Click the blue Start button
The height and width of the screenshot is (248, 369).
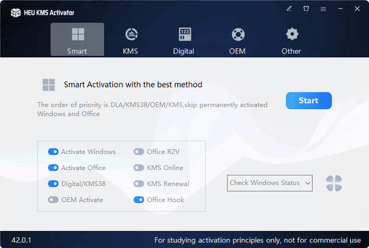(309, 101)
